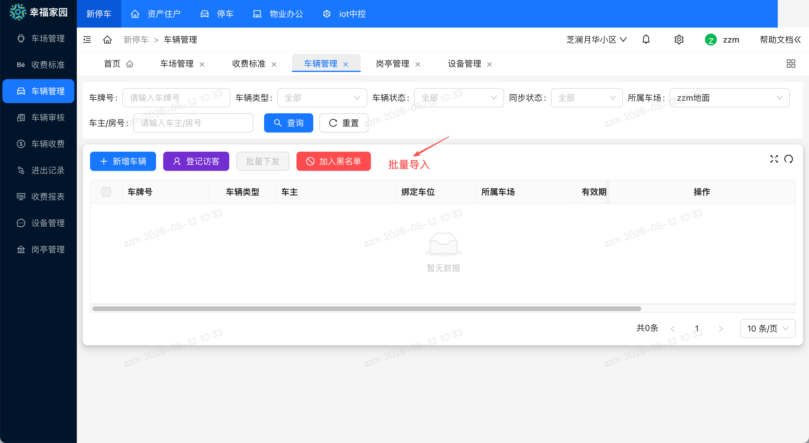The image size is (809, 443).
Task: Go home via breadcrumb house icon
Action: 107,40
